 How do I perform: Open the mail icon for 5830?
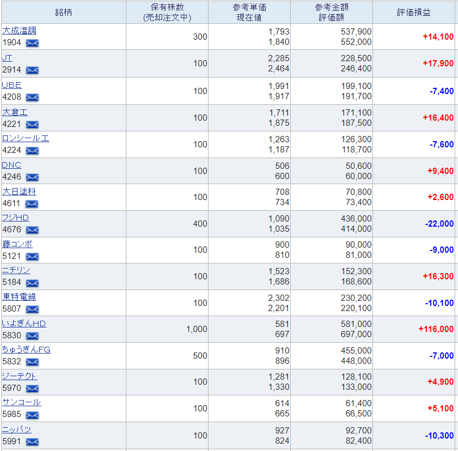(32, 337)
